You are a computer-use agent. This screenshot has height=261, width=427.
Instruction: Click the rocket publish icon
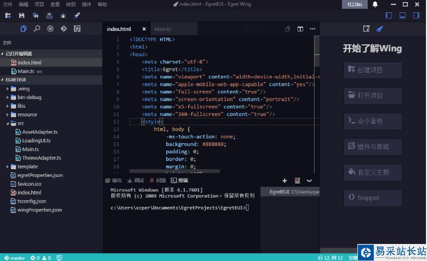click(x=77, y=15)
